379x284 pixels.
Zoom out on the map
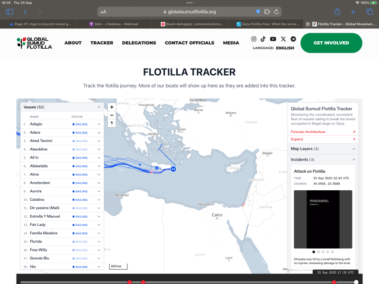[112, 115]
